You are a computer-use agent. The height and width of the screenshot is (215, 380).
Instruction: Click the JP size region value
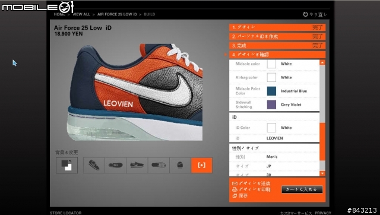tap(269, 166)
